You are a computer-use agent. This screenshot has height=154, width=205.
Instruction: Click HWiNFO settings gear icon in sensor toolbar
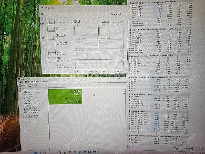point(202,149)
